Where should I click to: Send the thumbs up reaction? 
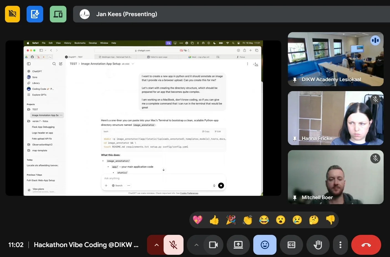tap(214, 220)
